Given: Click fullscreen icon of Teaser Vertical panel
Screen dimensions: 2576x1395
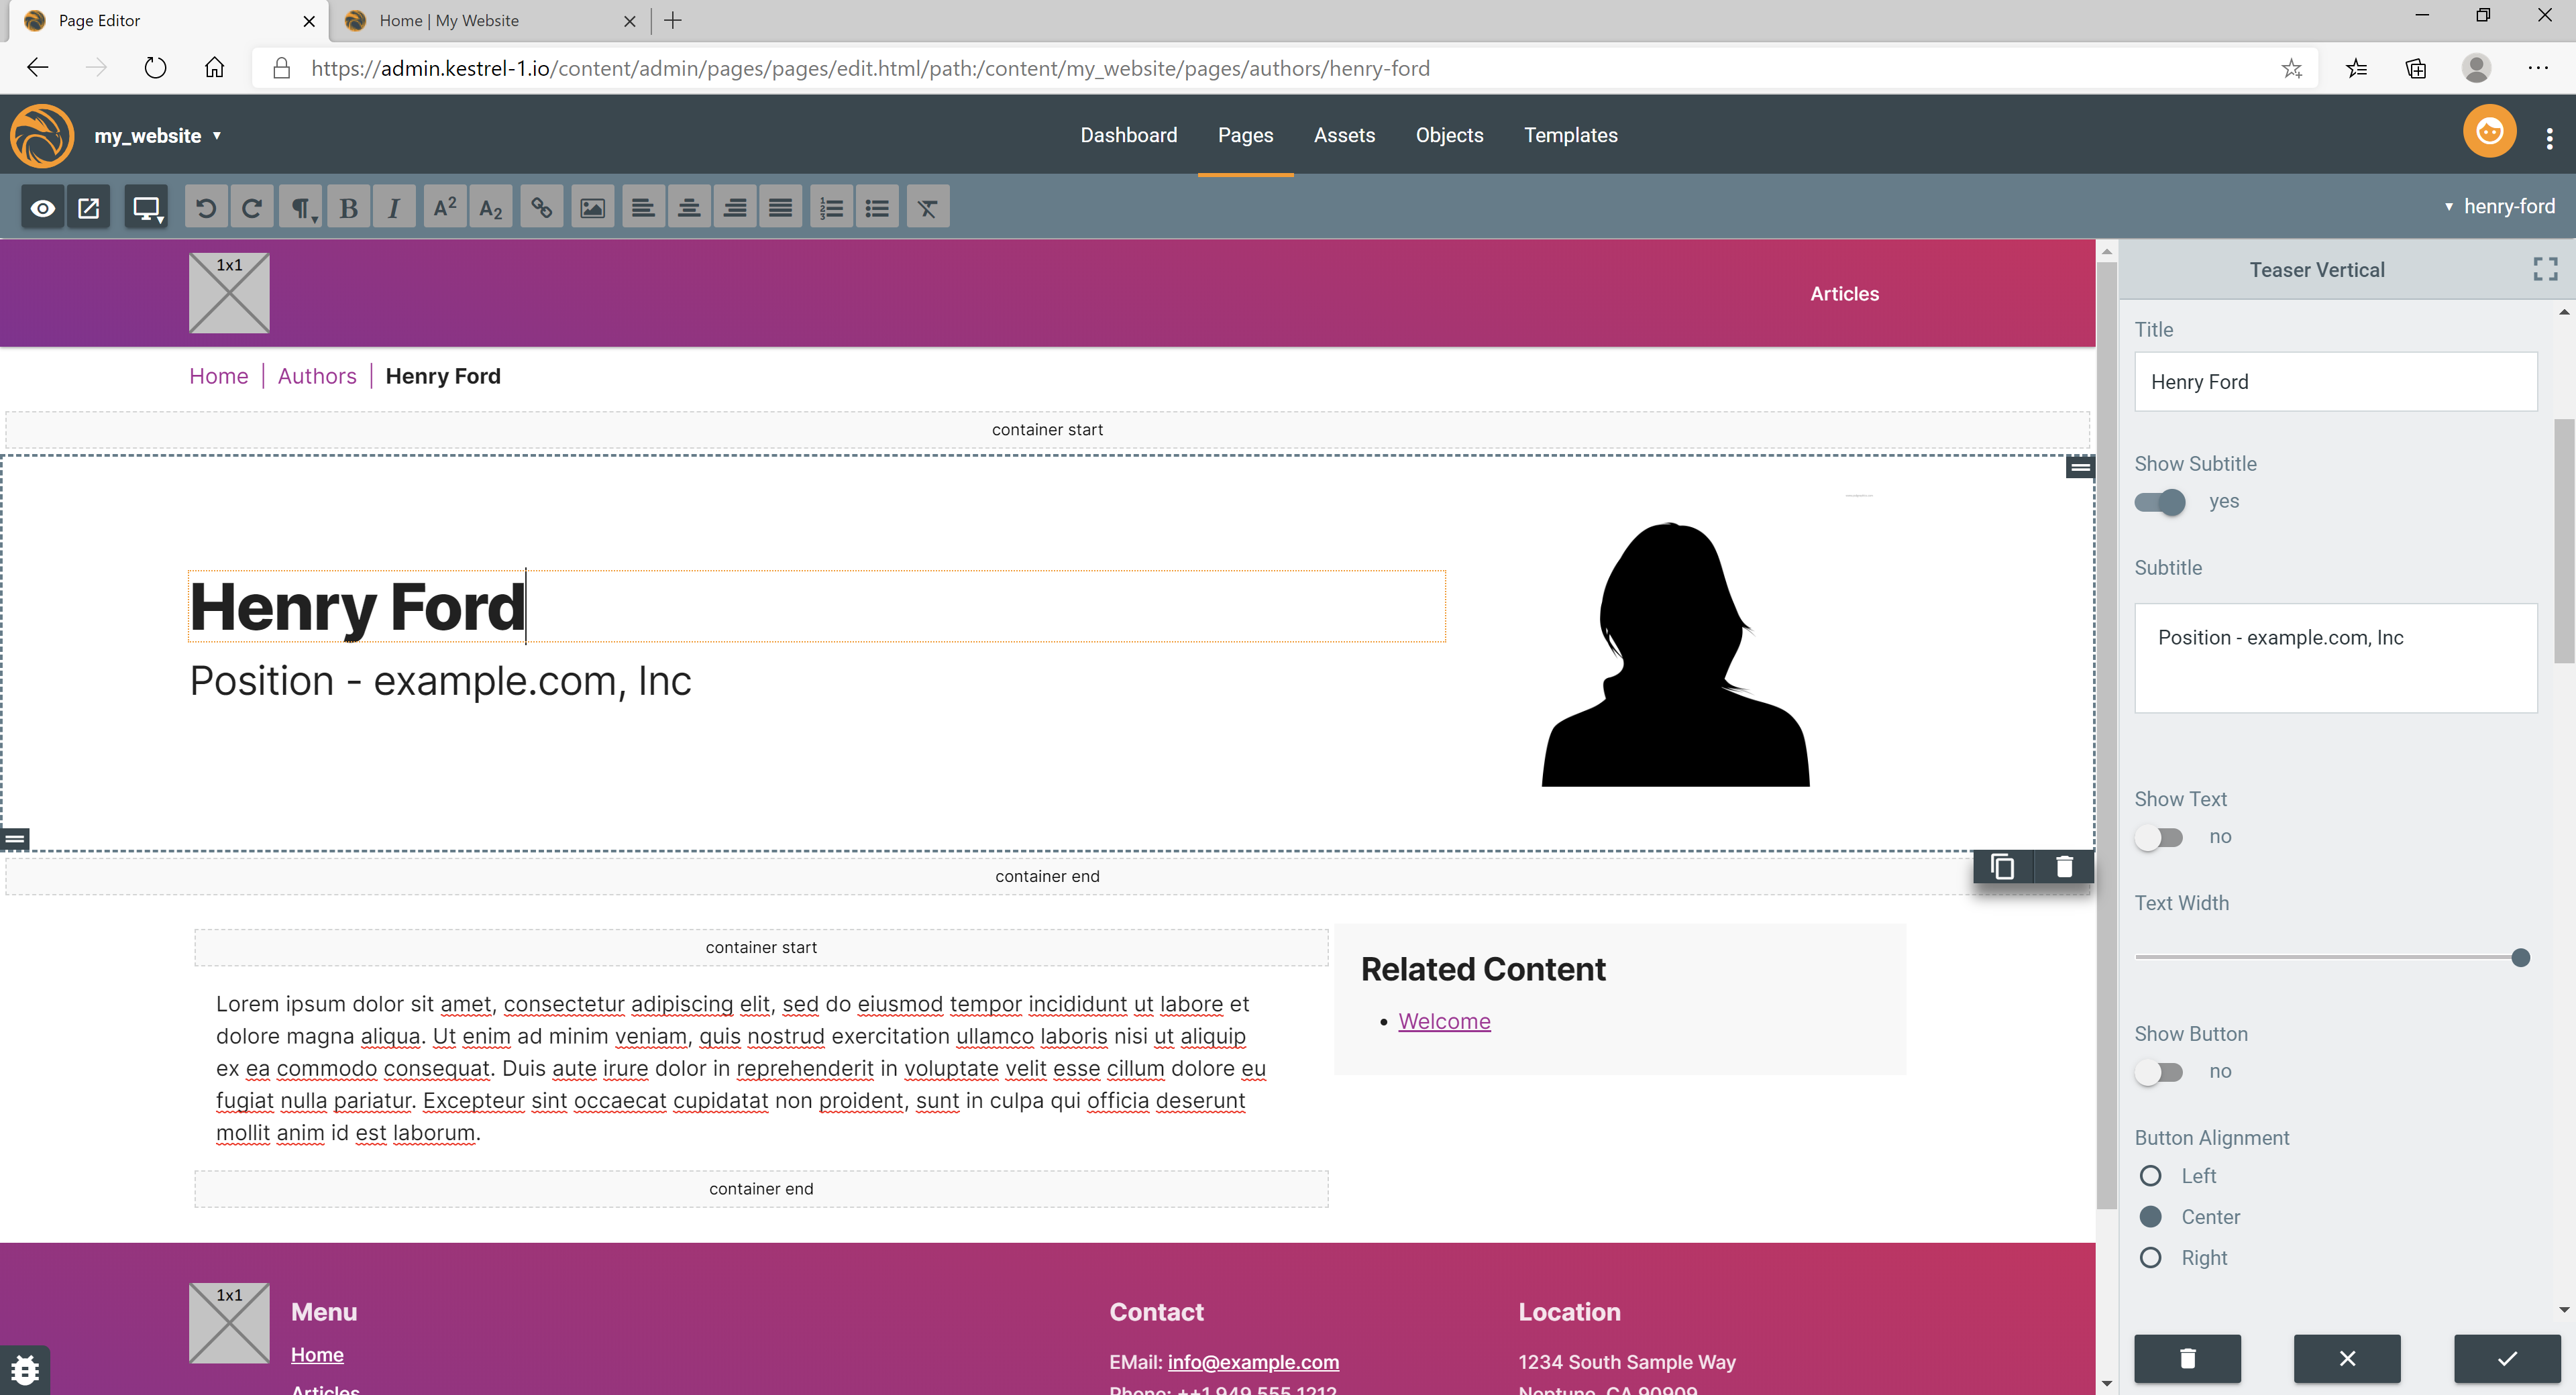Looking at the screenshot, I should click(2545, 269).
